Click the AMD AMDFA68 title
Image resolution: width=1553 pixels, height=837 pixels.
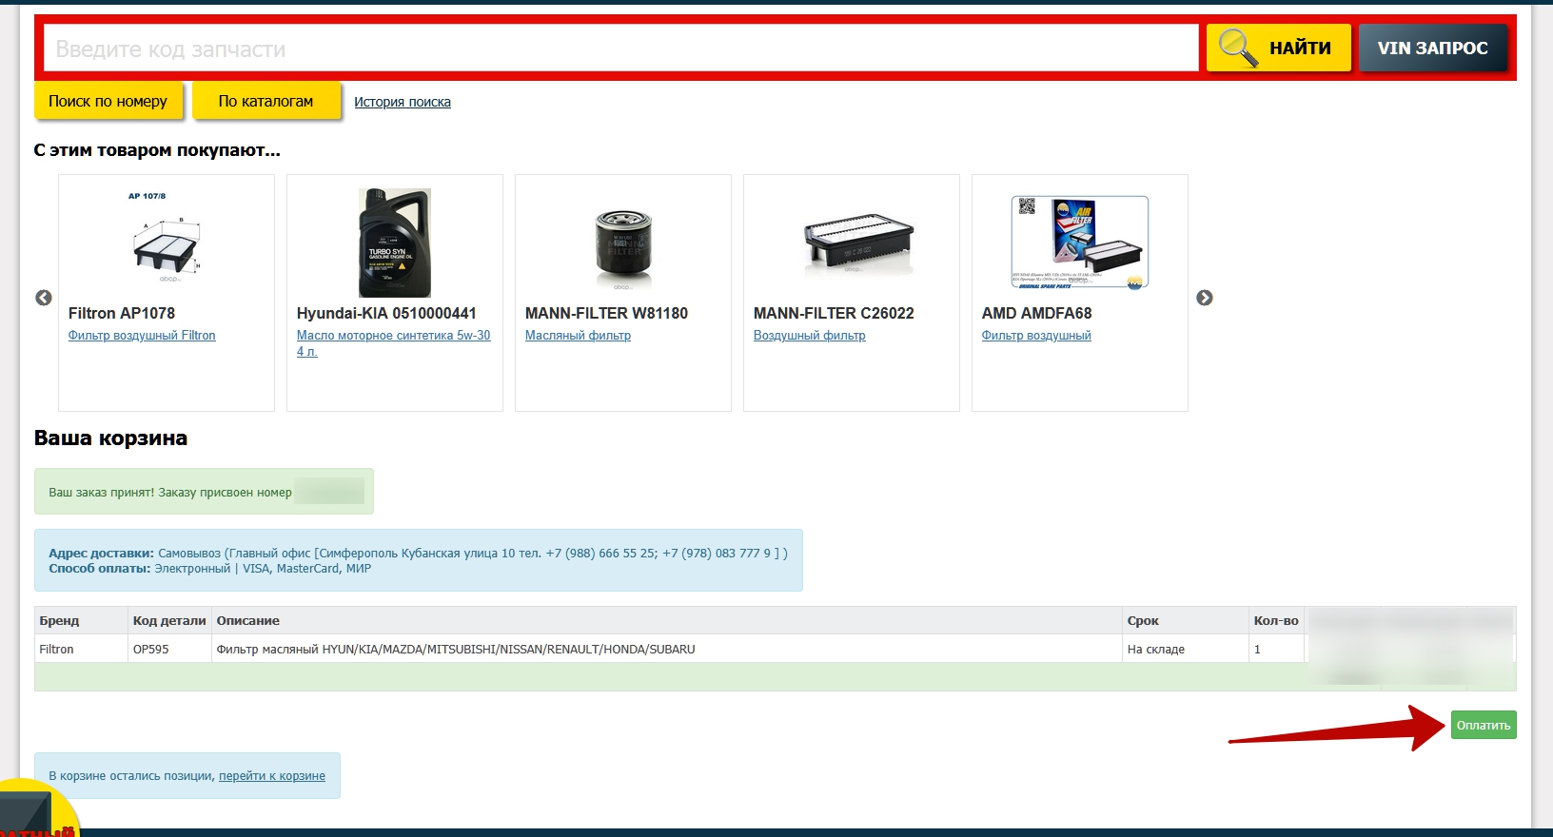coord(1036,313)
